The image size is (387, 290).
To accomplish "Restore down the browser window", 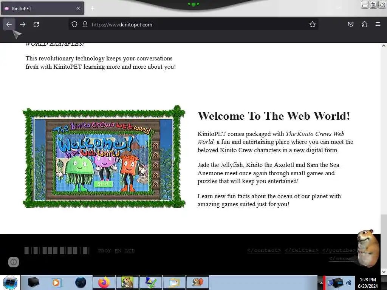I will (373, 5).
